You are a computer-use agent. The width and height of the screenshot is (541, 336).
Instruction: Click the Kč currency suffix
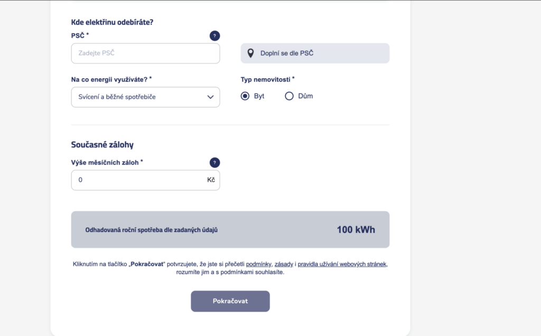click(x=211, y=180)
